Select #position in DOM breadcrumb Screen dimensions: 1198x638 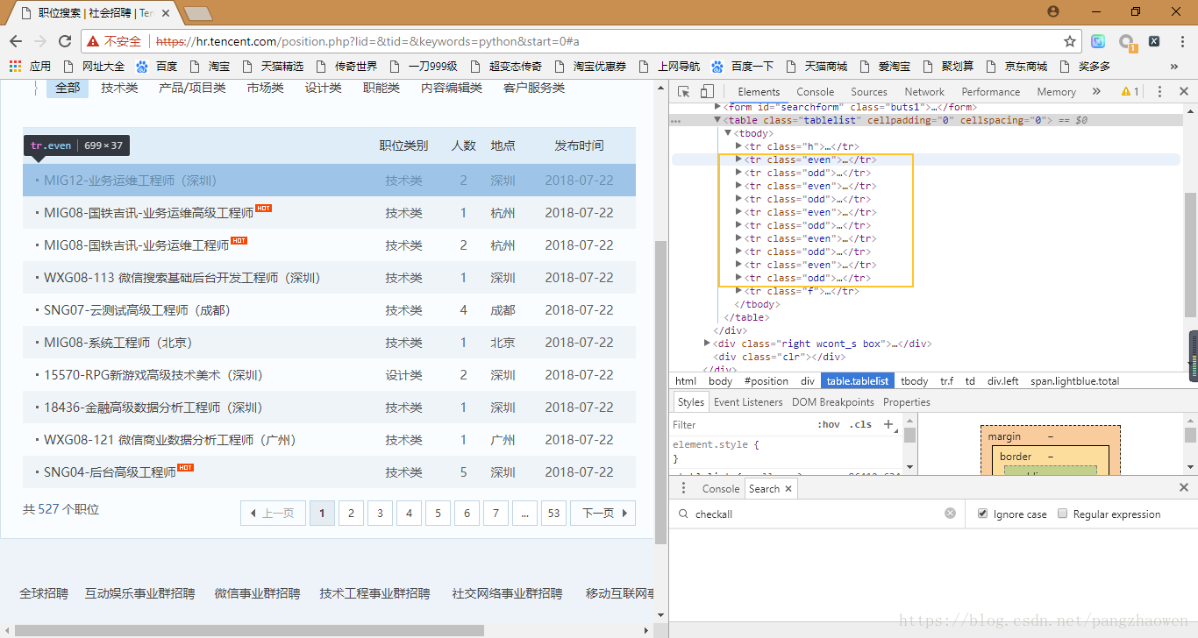click(x=766, y=381)
